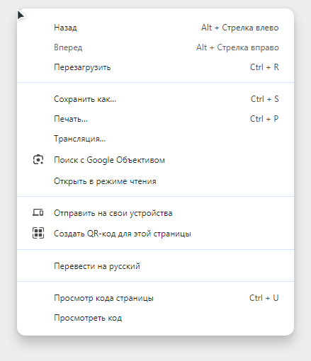Select Отправить на свои устройства
Image resolution: width=311 pixels, height=361 pixels.
point(155,213)
